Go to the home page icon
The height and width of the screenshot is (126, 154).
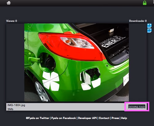9,3
